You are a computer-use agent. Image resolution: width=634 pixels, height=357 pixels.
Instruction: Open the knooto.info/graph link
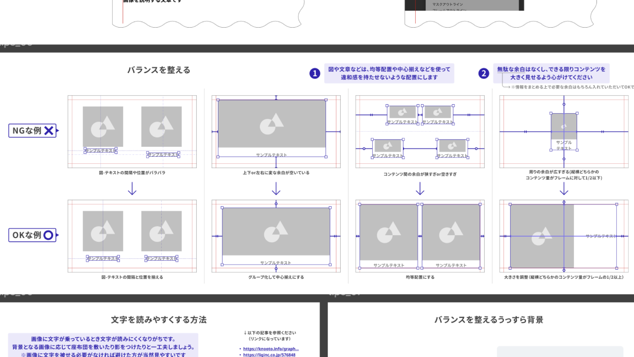click(270, 349)
